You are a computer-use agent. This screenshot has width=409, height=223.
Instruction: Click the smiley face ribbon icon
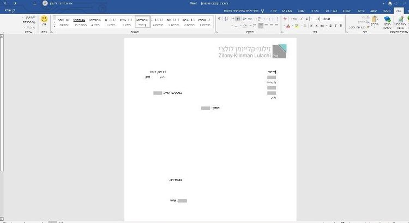point(44,19)
